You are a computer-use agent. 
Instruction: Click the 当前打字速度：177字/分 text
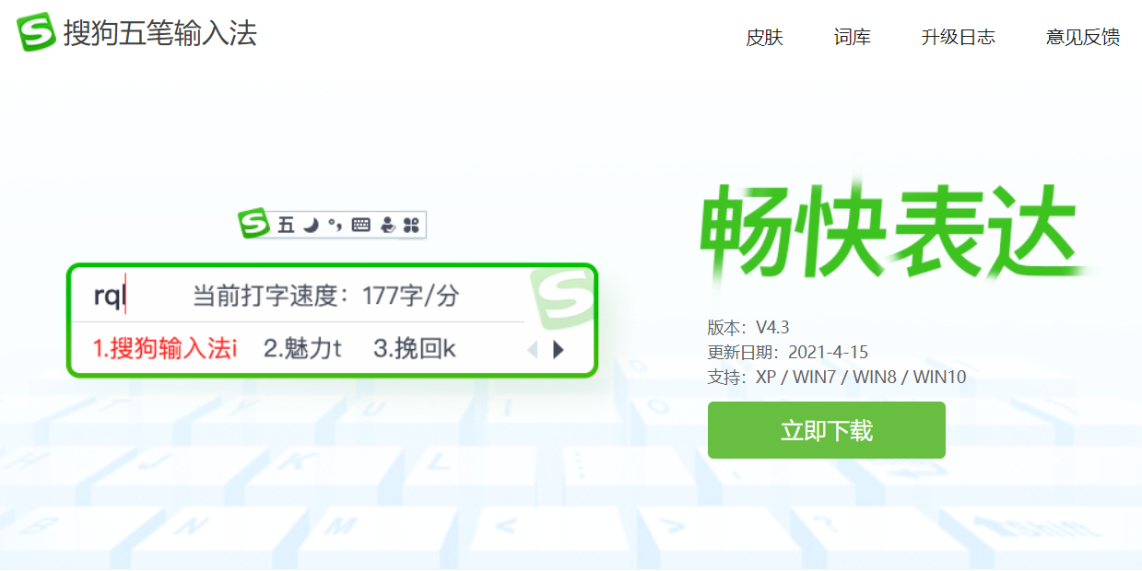tap(325, 296)
